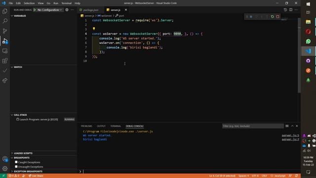The height and width of the screenshot is (178, 316).
Task: Expand the Loaded Scripts section
Action: (43, 153)
